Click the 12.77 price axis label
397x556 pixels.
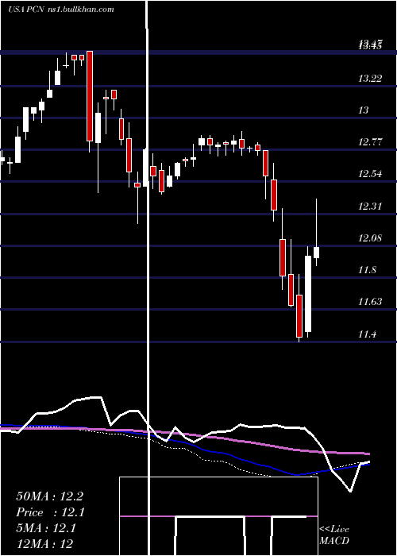tap(370, 142)
